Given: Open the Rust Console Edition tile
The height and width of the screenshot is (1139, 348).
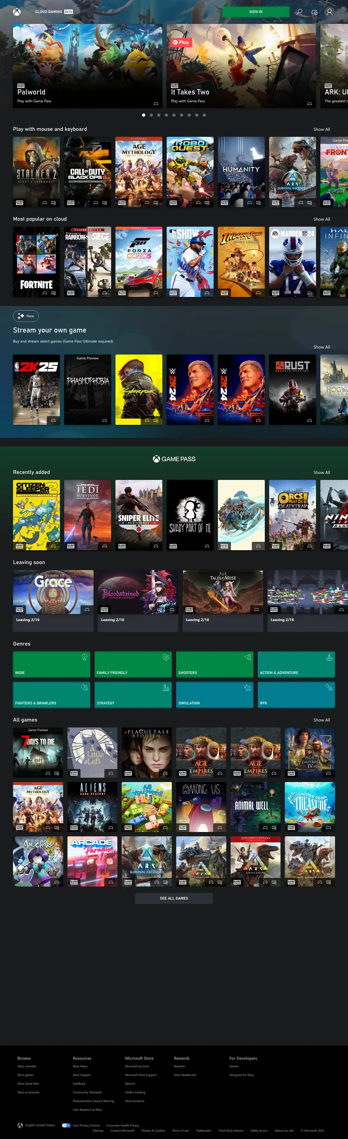Looking at the screenshot, I should click(x=292, y=390).
